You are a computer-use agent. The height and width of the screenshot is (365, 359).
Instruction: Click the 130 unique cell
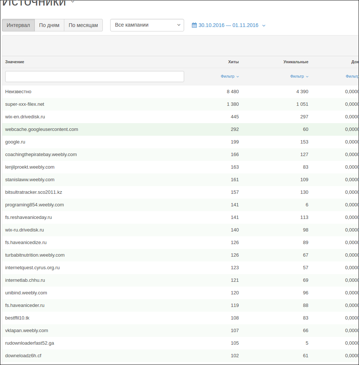(304, 192)
